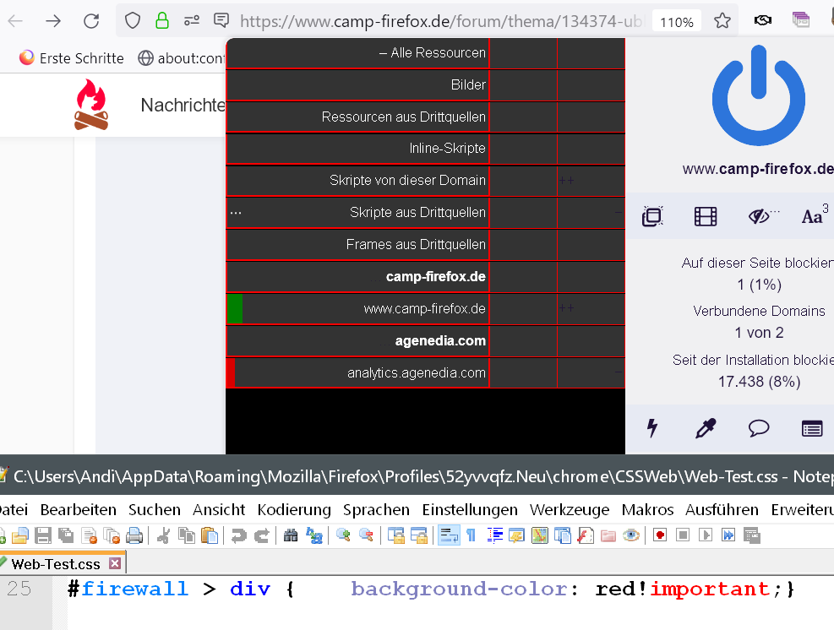
Task: Click the green padlock site security icon
Action: click(x=161, y=21)
